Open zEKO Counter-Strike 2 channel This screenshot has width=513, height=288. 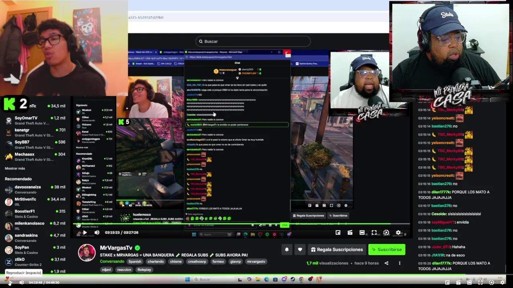[35, 262]
